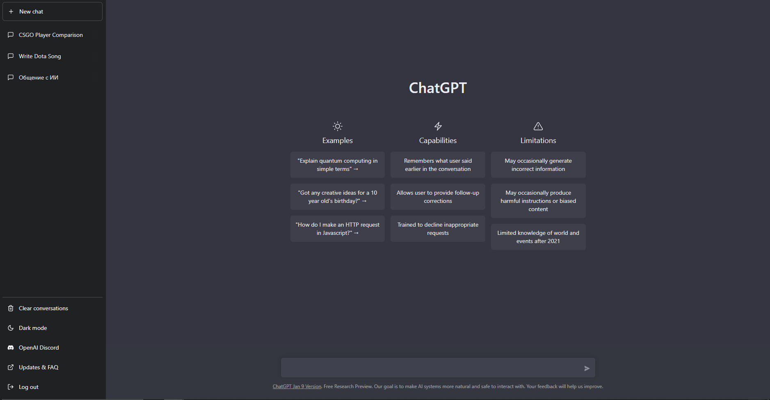Click the trash icon for Clear conversations
Screen dimensions: 770x400
click(x=11, y=308)
